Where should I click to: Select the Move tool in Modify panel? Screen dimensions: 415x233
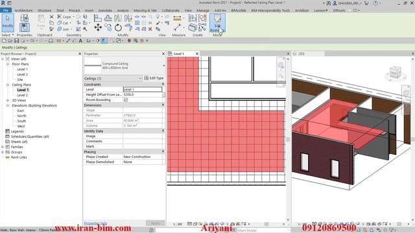pyautogui.click(x=98, y=27)
